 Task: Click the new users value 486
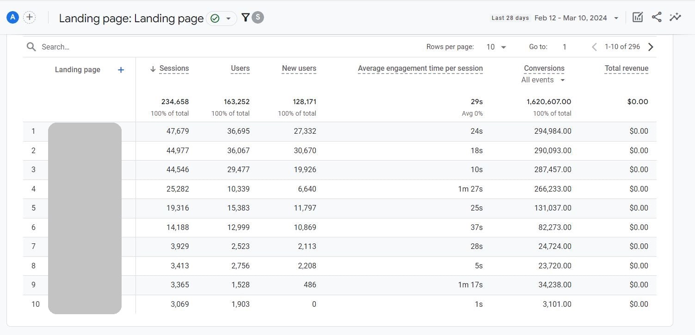click(x=310, y=285)
